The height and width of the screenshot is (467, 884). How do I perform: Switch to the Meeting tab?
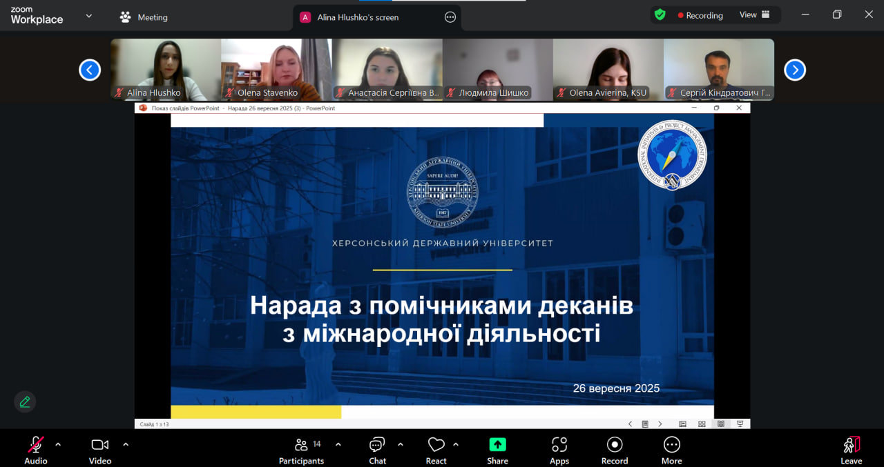point(144,17)
